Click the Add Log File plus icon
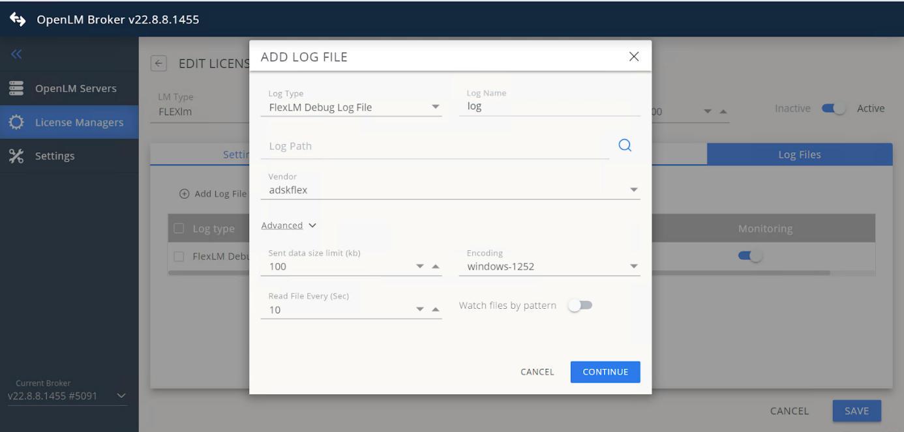Image resolution: width=904 pixels, height=432 pixels. [x=185, y=194]
